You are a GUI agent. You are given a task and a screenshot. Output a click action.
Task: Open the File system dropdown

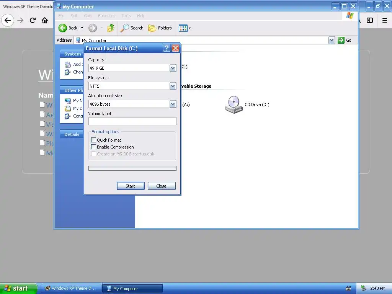click(x=173, y=86)
